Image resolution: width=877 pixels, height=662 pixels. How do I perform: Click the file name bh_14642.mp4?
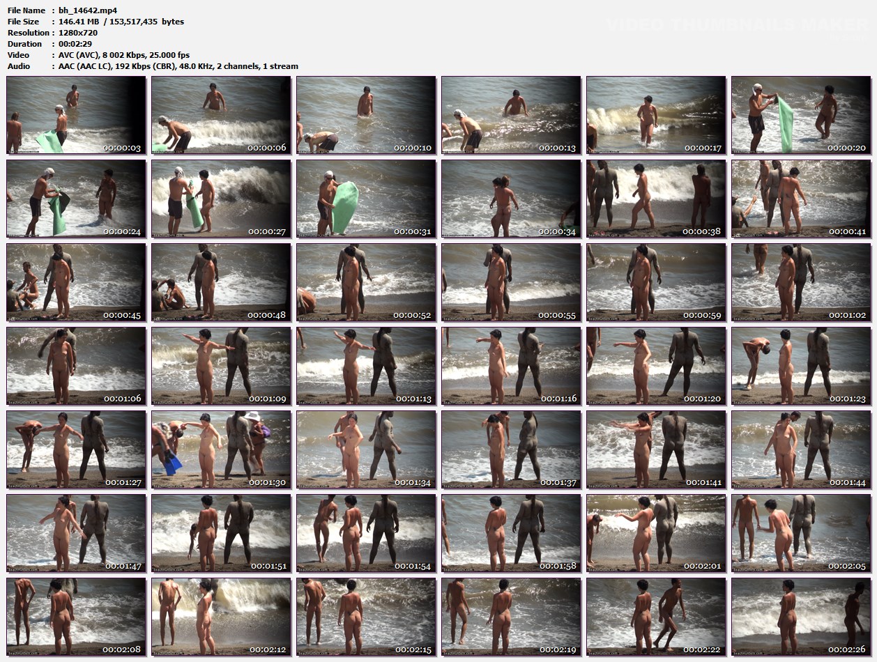(88, 10)
